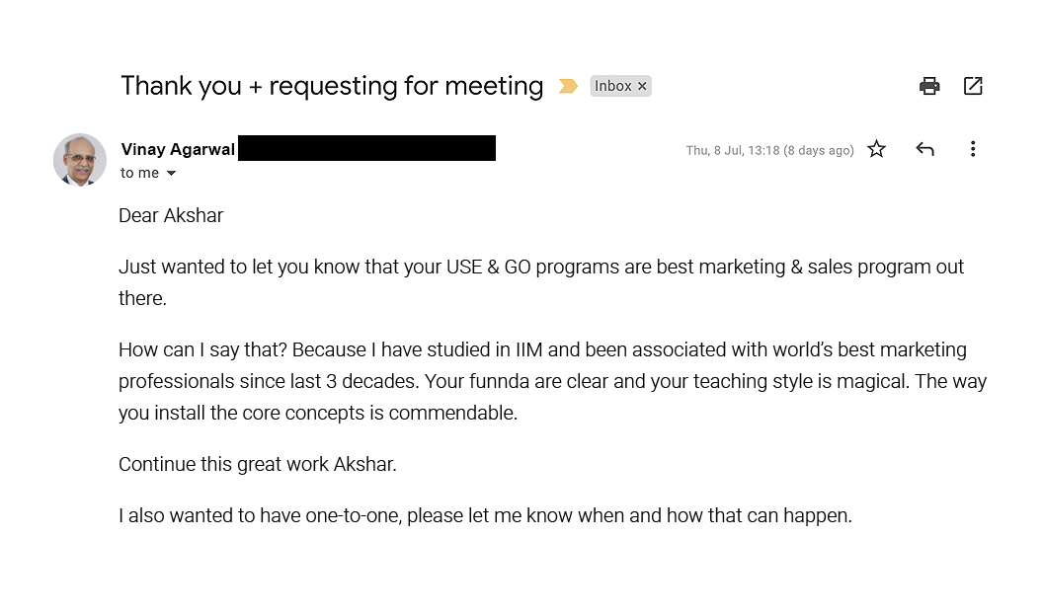This screenshot has height=615, width=1043.
Task: Toggle the yellow importance marker
Action: pyautogui.click(x=568, y=86)
